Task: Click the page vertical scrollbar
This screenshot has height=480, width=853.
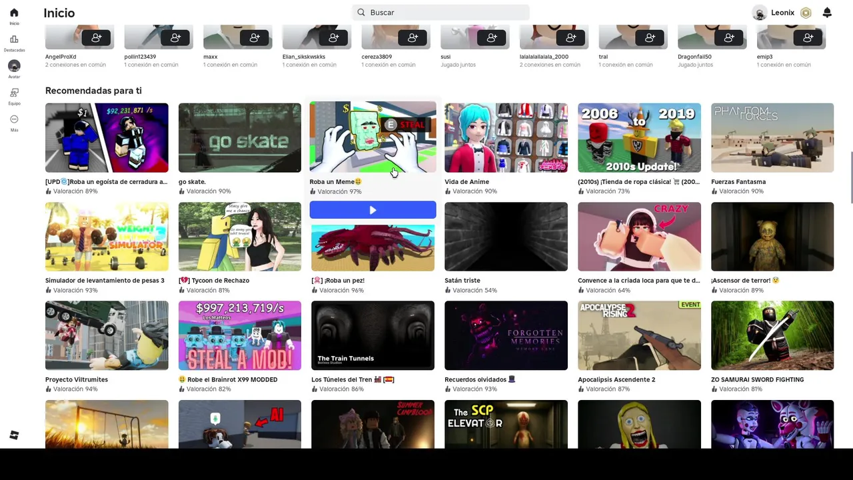Action: 850,177
